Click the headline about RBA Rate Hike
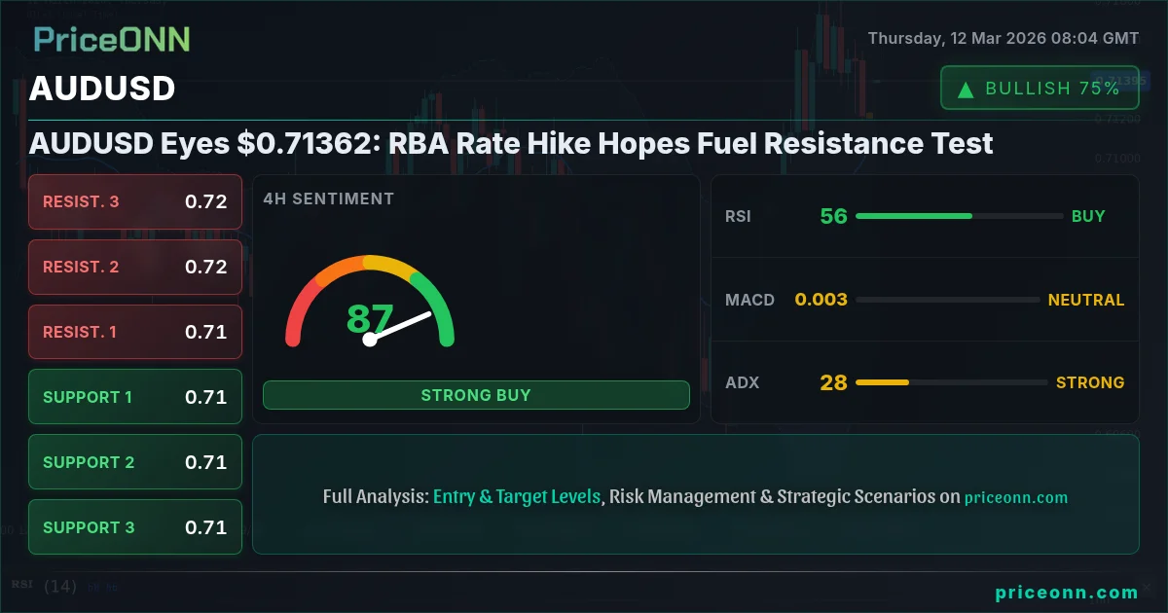The height and width of the screenshot is (613, 1168). 511,144
